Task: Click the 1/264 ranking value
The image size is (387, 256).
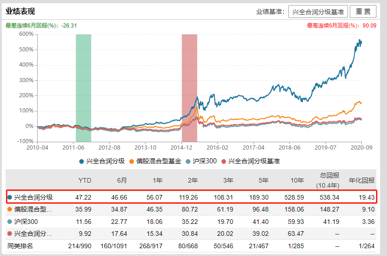Action: pyautogui.click(x=366, y=246)
